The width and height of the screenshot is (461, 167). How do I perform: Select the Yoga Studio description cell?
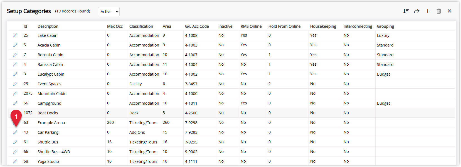click(48, 161)
